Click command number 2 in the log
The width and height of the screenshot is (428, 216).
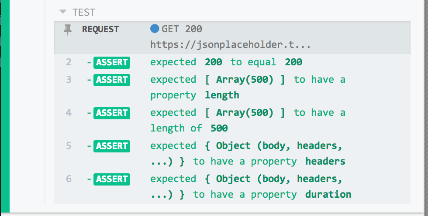[69, 62]
